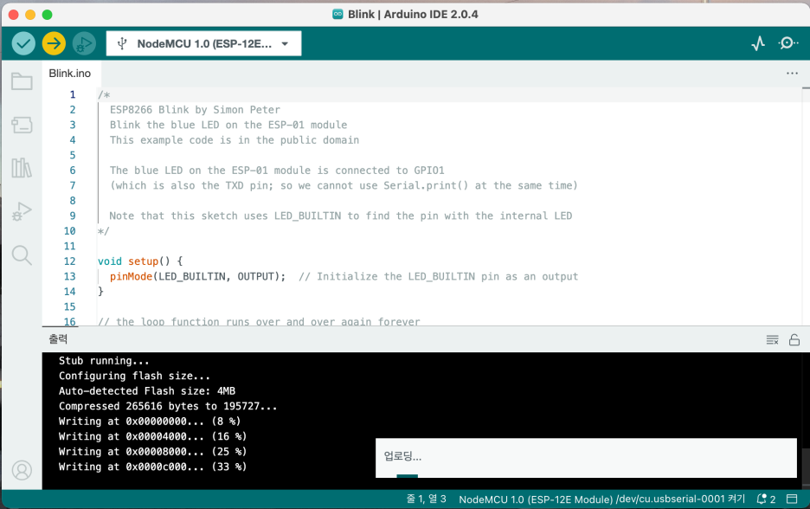Toggle the bottom panel icon in status bar
This screenshot has height=509, width=810.
(x=792, y=499)
